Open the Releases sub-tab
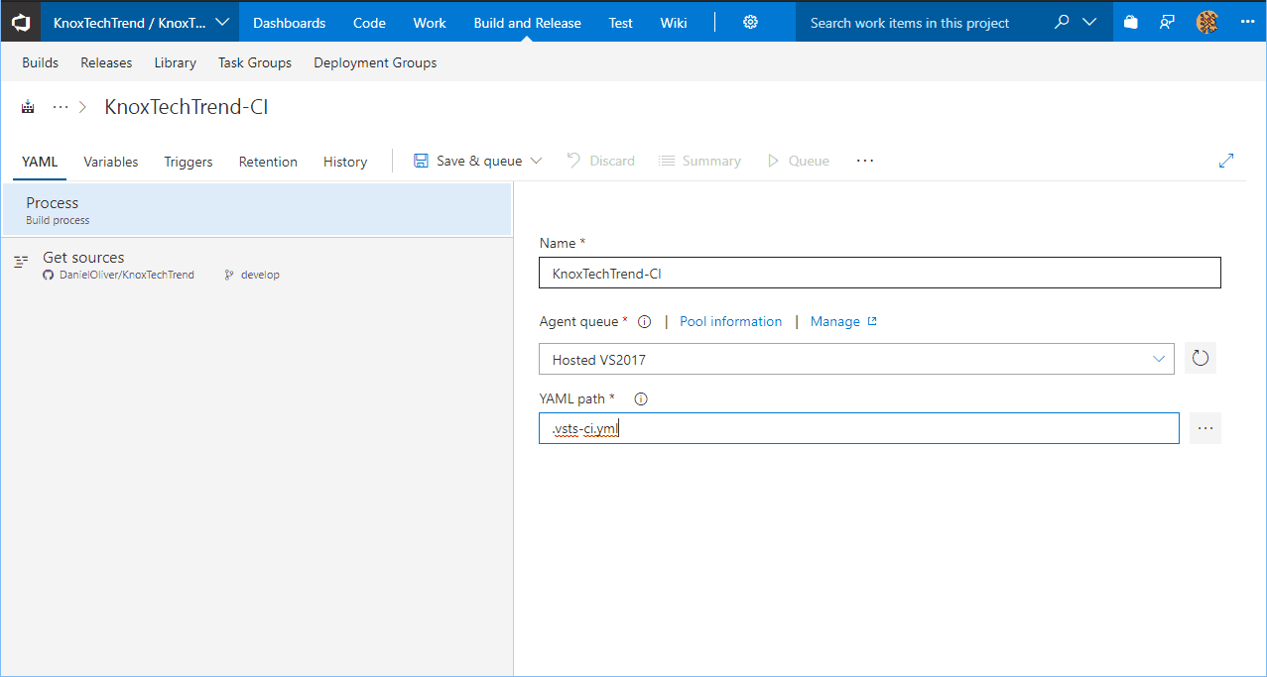Image resolution: width=1267 pixels, height=677 pixels. [x=106, y=62]
